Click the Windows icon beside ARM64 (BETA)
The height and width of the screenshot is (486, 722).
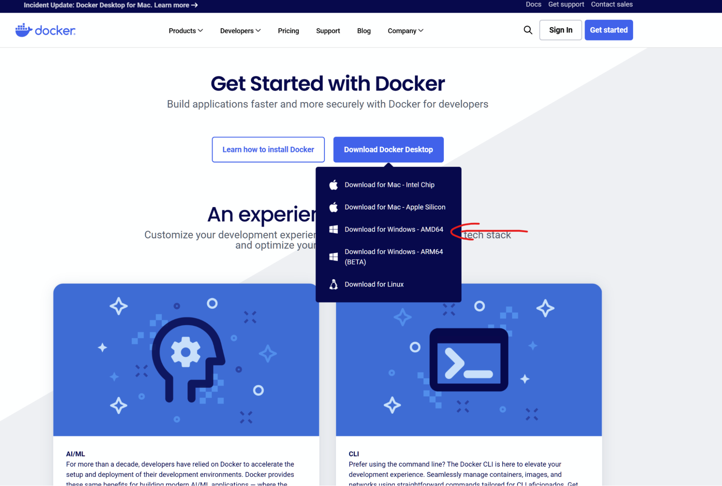click(333, 257)
